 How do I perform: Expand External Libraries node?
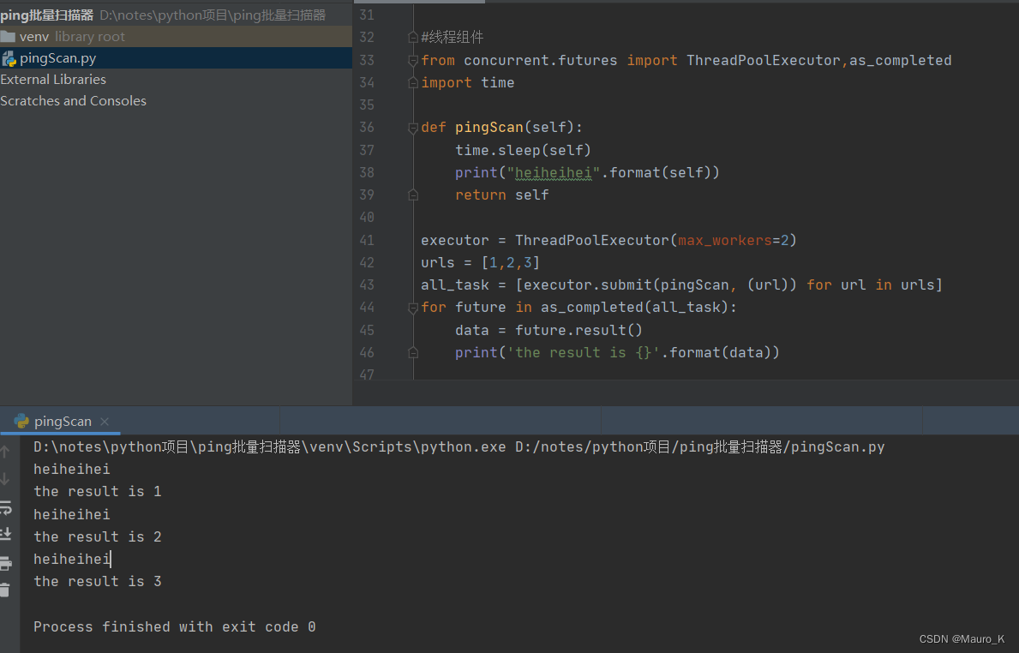[53, 80]
